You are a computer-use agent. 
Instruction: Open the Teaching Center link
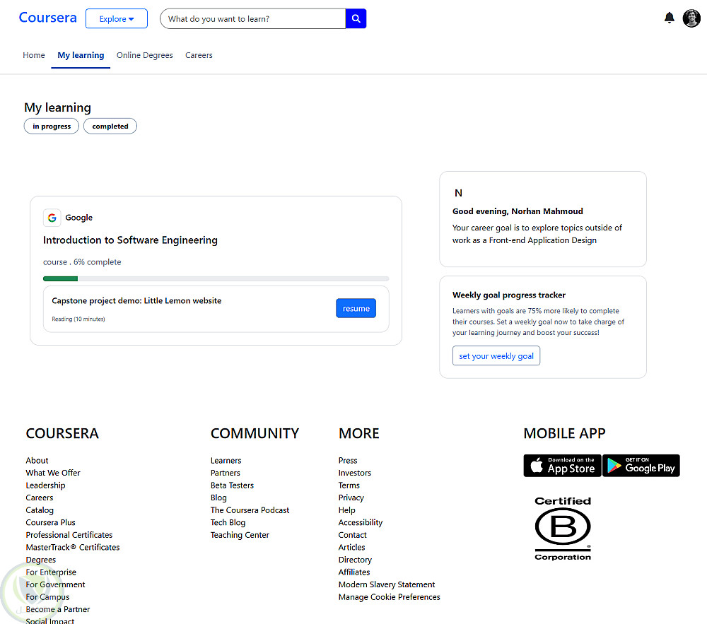point(240,535)
